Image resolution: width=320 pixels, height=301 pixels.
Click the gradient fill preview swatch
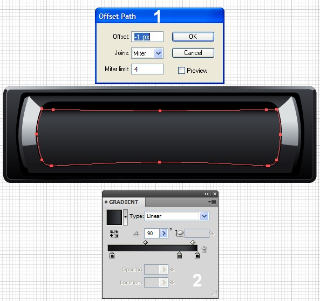pyautogui.click(x=114, y=217)
